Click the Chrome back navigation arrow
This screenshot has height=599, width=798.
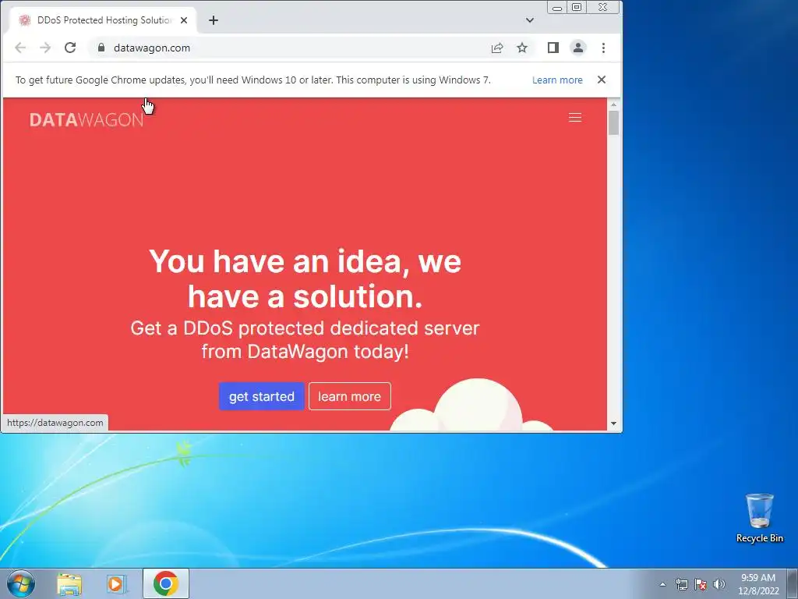[20, 48]
